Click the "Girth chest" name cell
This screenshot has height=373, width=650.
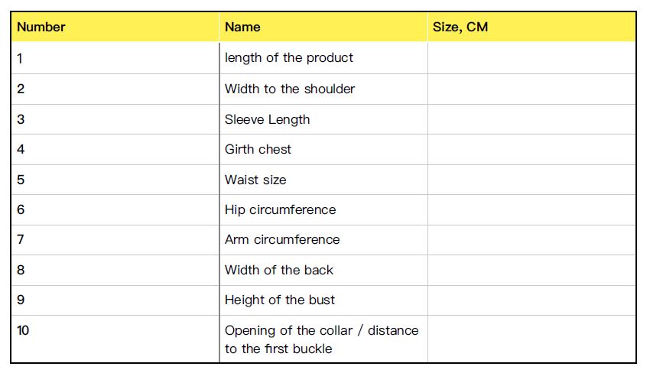click(258, 149)
